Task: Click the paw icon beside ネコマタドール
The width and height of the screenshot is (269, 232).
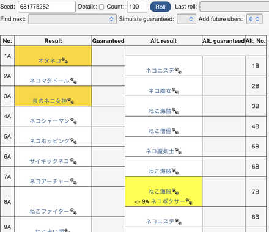Action: coord(73,81)
